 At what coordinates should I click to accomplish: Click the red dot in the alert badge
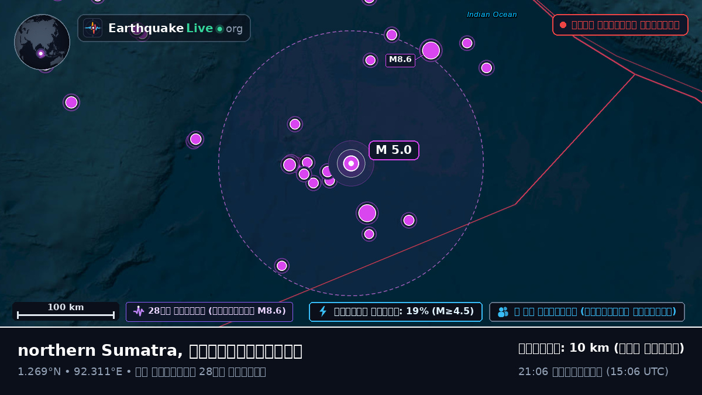(x=563, y=25)
